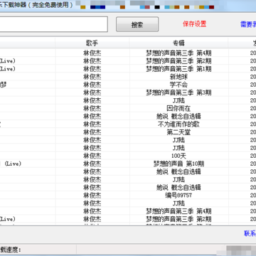Select the 梦想的声音 第10期 album cell
Image resolution: width=256 pixels, height=256 pixels.
point(178,164)
